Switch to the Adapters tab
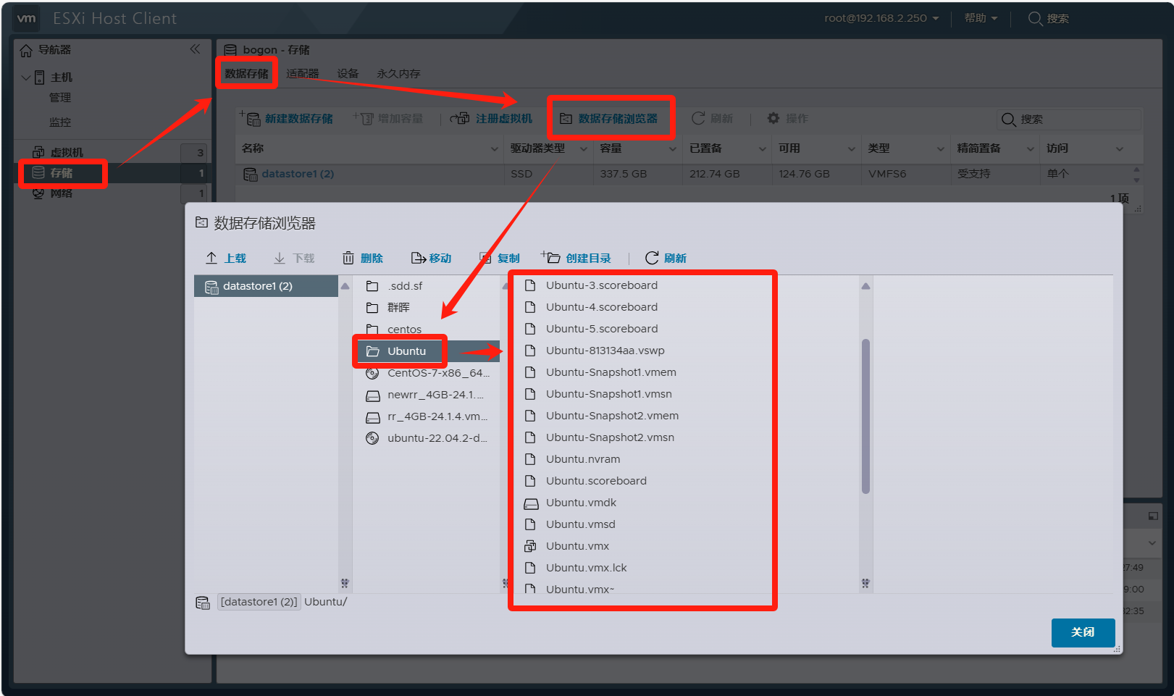The image size is (1174, 696). pos(302,74)
